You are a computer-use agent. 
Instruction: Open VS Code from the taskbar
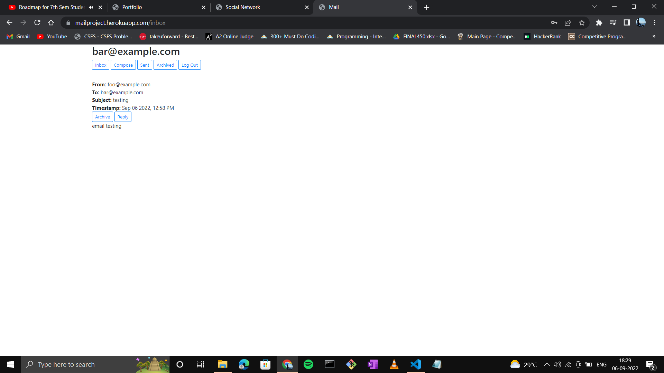pos(415,364)
